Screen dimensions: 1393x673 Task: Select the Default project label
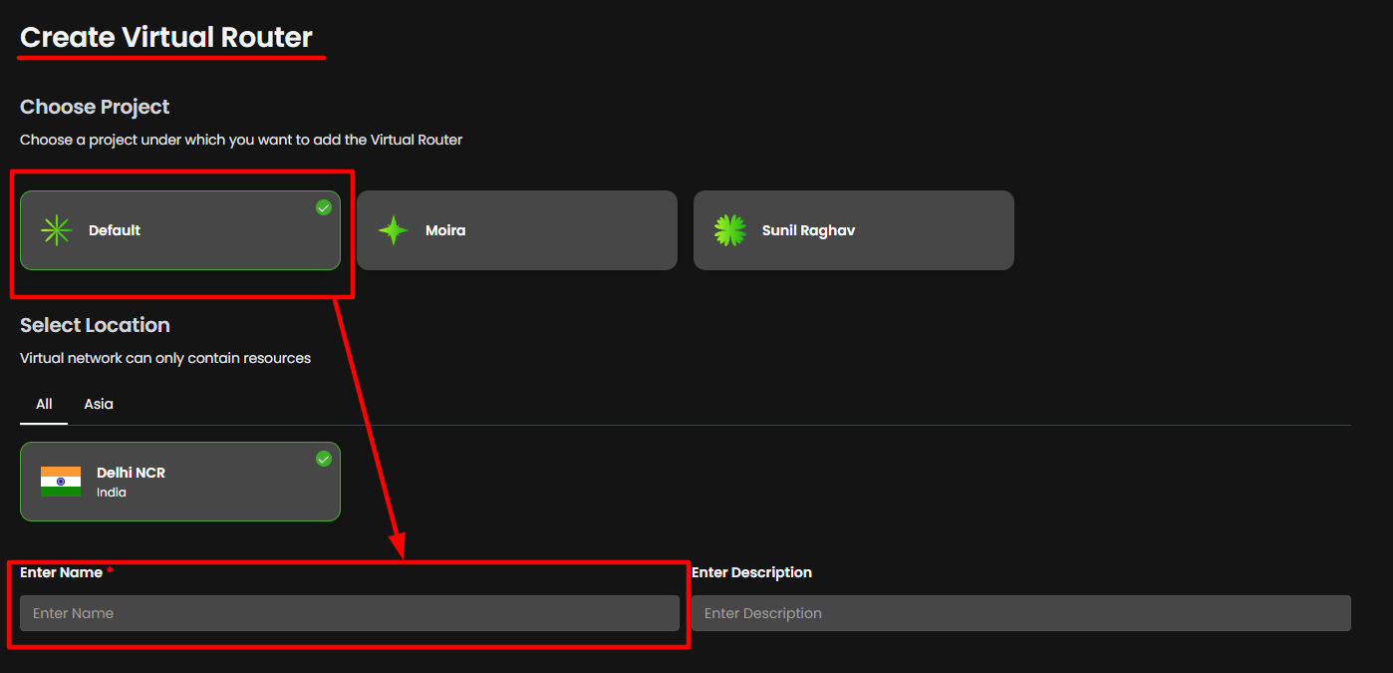115,230
